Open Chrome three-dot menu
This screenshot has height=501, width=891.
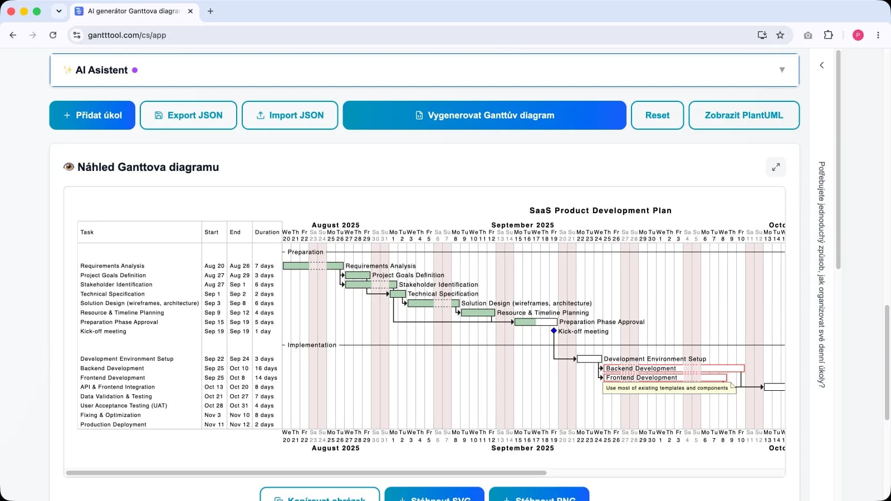point(878,35)
